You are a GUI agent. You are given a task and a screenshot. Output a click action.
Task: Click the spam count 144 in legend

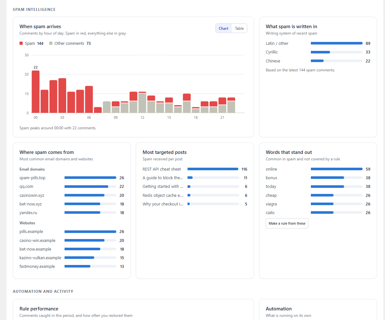40,43
